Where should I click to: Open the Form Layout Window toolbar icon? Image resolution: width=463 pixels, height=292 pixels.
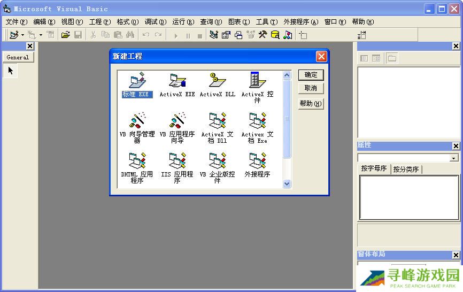(x=238, y=35)
